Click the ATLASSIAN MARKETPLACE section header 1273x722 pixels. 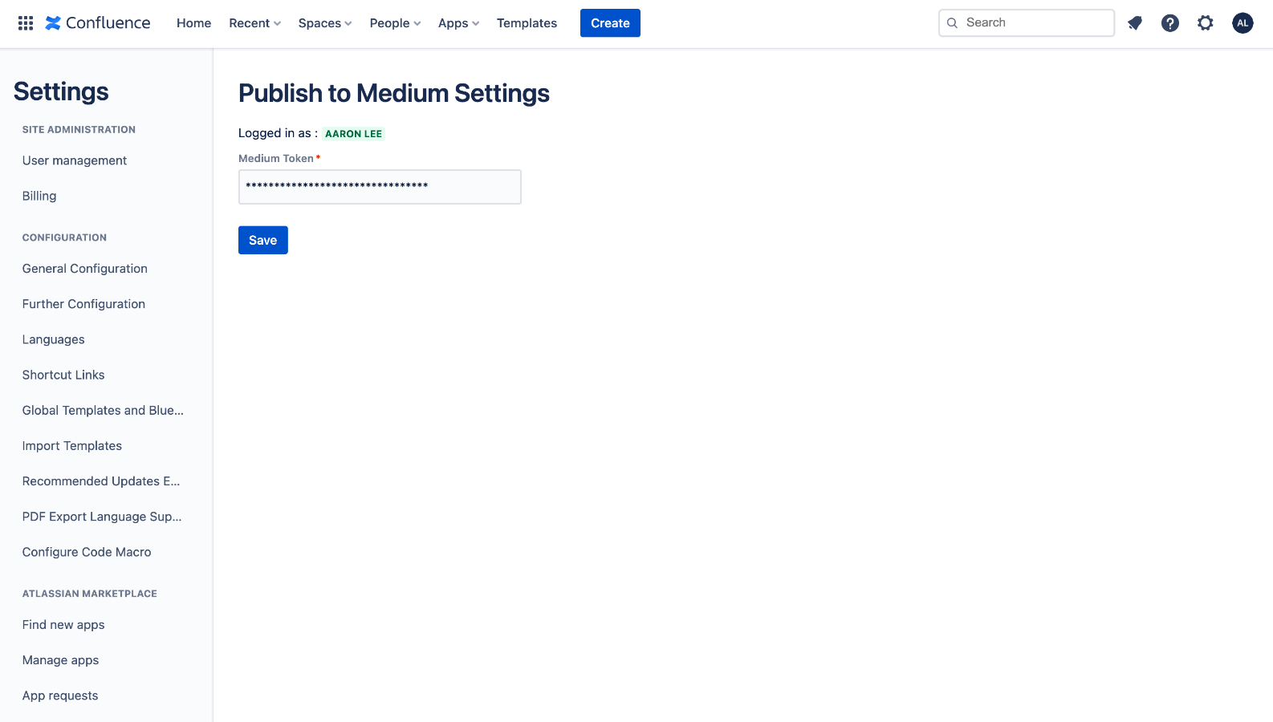[x=90, y=594]
